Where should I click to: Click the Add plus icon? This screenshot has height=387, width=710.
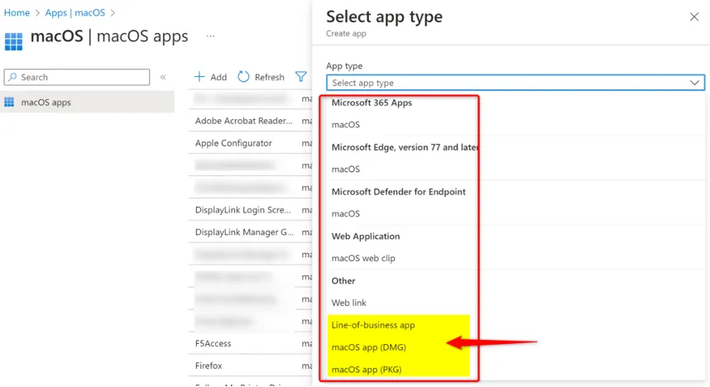click(199, 77)
